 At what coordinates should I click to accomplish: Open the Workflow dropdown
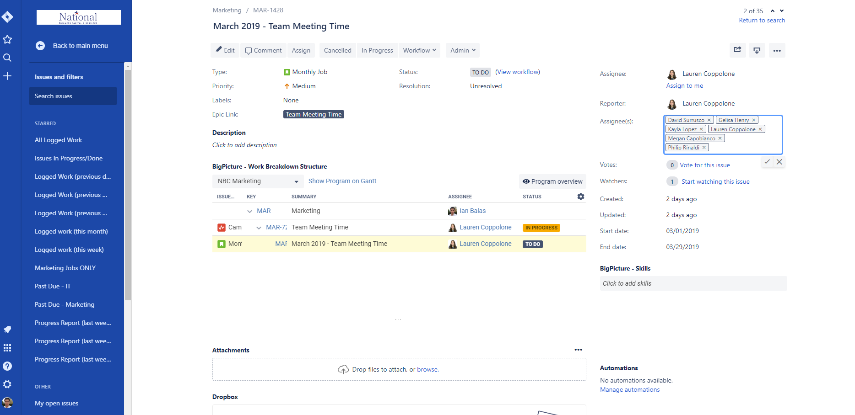tap(419, 50)
